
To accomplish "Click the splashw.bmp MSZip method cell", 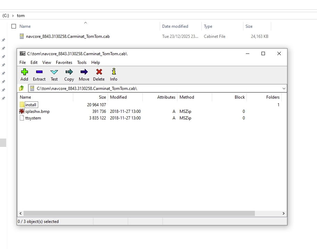I will (185, 111).
